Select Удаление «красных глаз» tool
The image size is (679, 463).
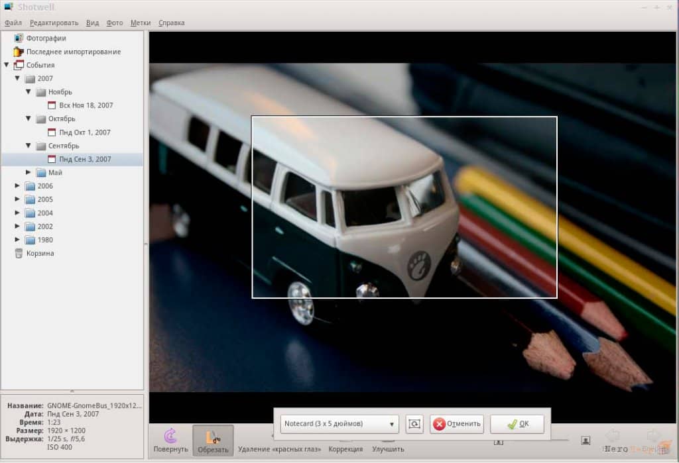click(279, 448)
